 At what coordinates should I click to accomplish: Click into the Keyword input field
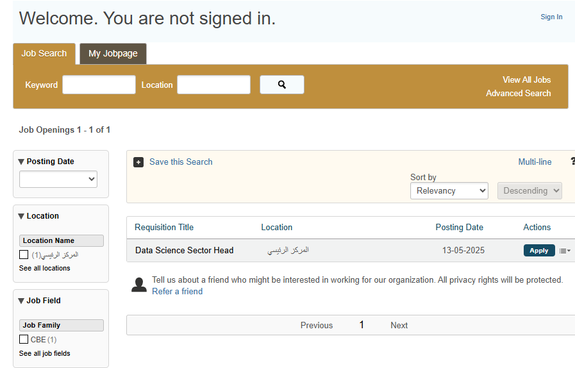tap(99, 85)
